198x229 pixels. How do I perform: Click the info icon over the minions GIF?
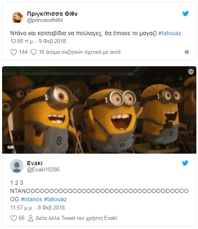[191, 72]
